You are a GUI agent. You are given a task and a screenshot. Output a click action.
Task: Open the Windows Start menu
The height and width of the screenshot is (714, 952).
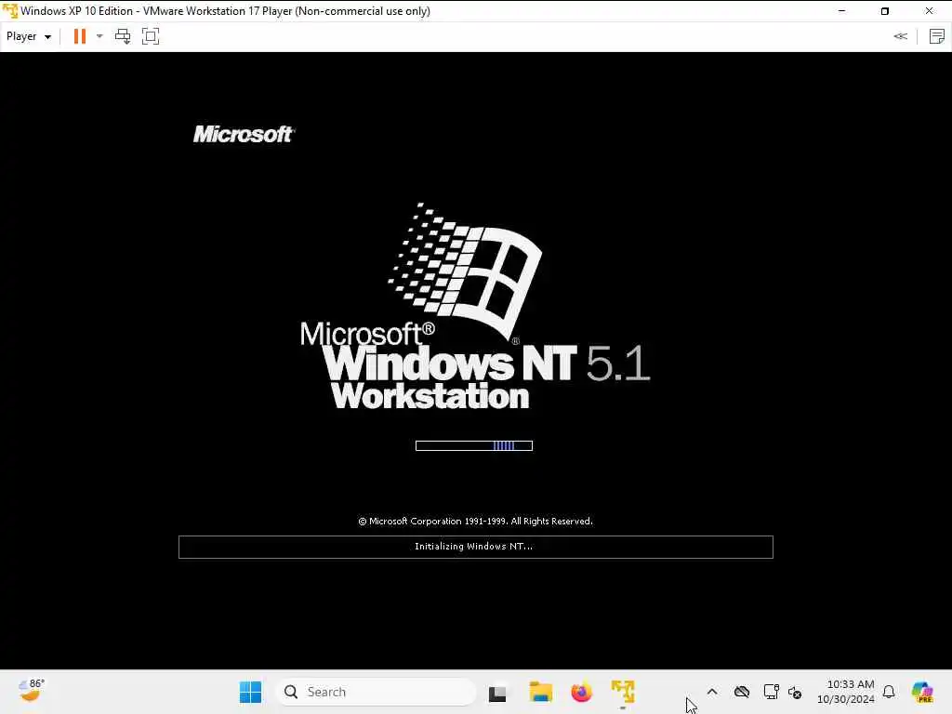(250, 692)
